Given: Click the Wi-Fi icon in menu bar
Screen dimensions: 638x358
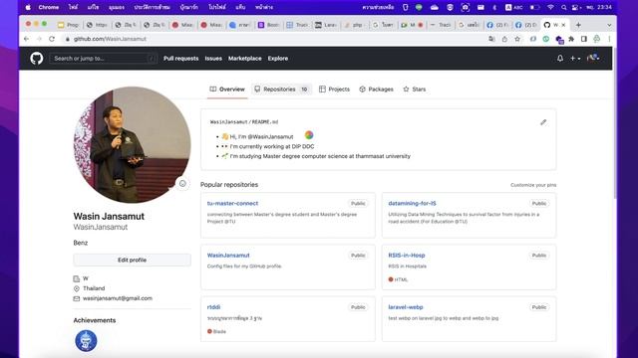Looking at the screenshot, I should [x=550, y=7].
